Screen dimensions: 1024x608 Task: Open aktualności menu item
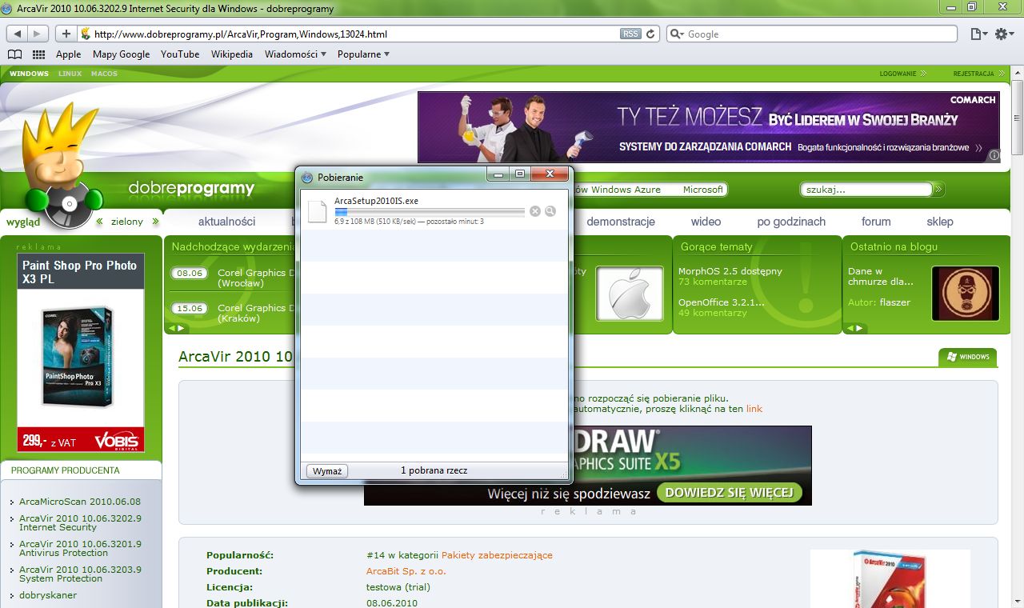[226, 222]
